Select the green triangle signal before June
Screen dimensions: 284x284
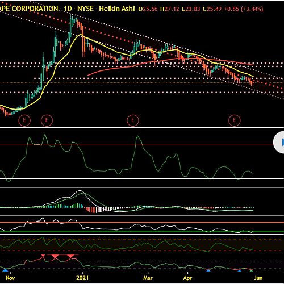pyautogui.click(x=252, y=270)
